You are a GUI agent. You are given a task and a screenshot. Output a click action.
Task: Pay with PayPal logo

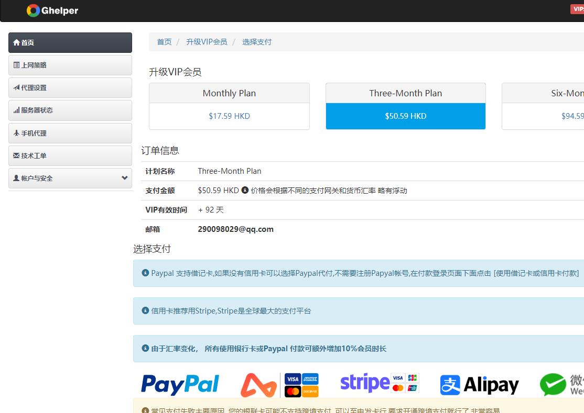click(x=180, y=384)
